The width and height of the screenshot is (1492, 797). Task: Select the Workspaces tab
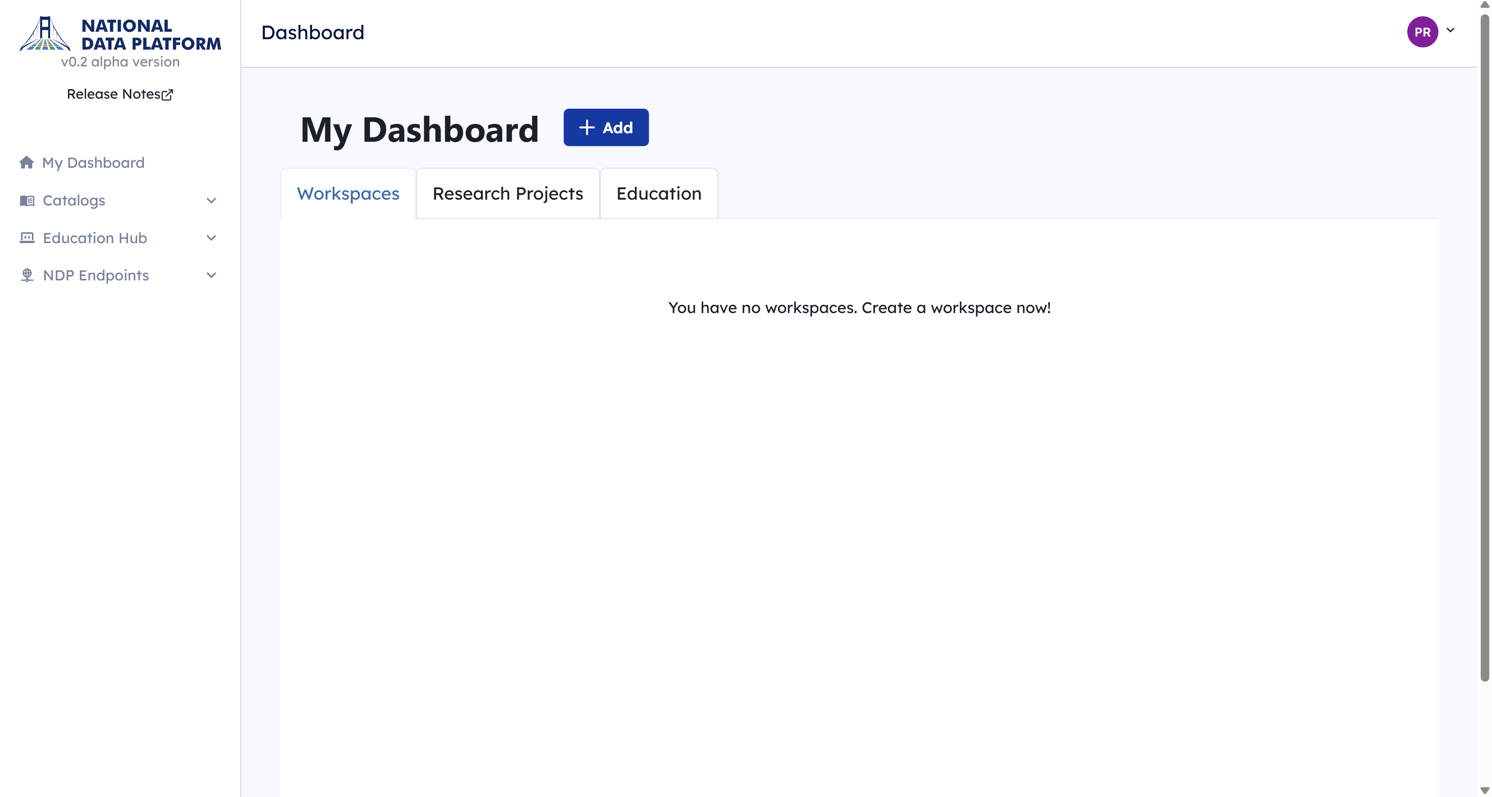pyautogui.click(x=348, y=193)
